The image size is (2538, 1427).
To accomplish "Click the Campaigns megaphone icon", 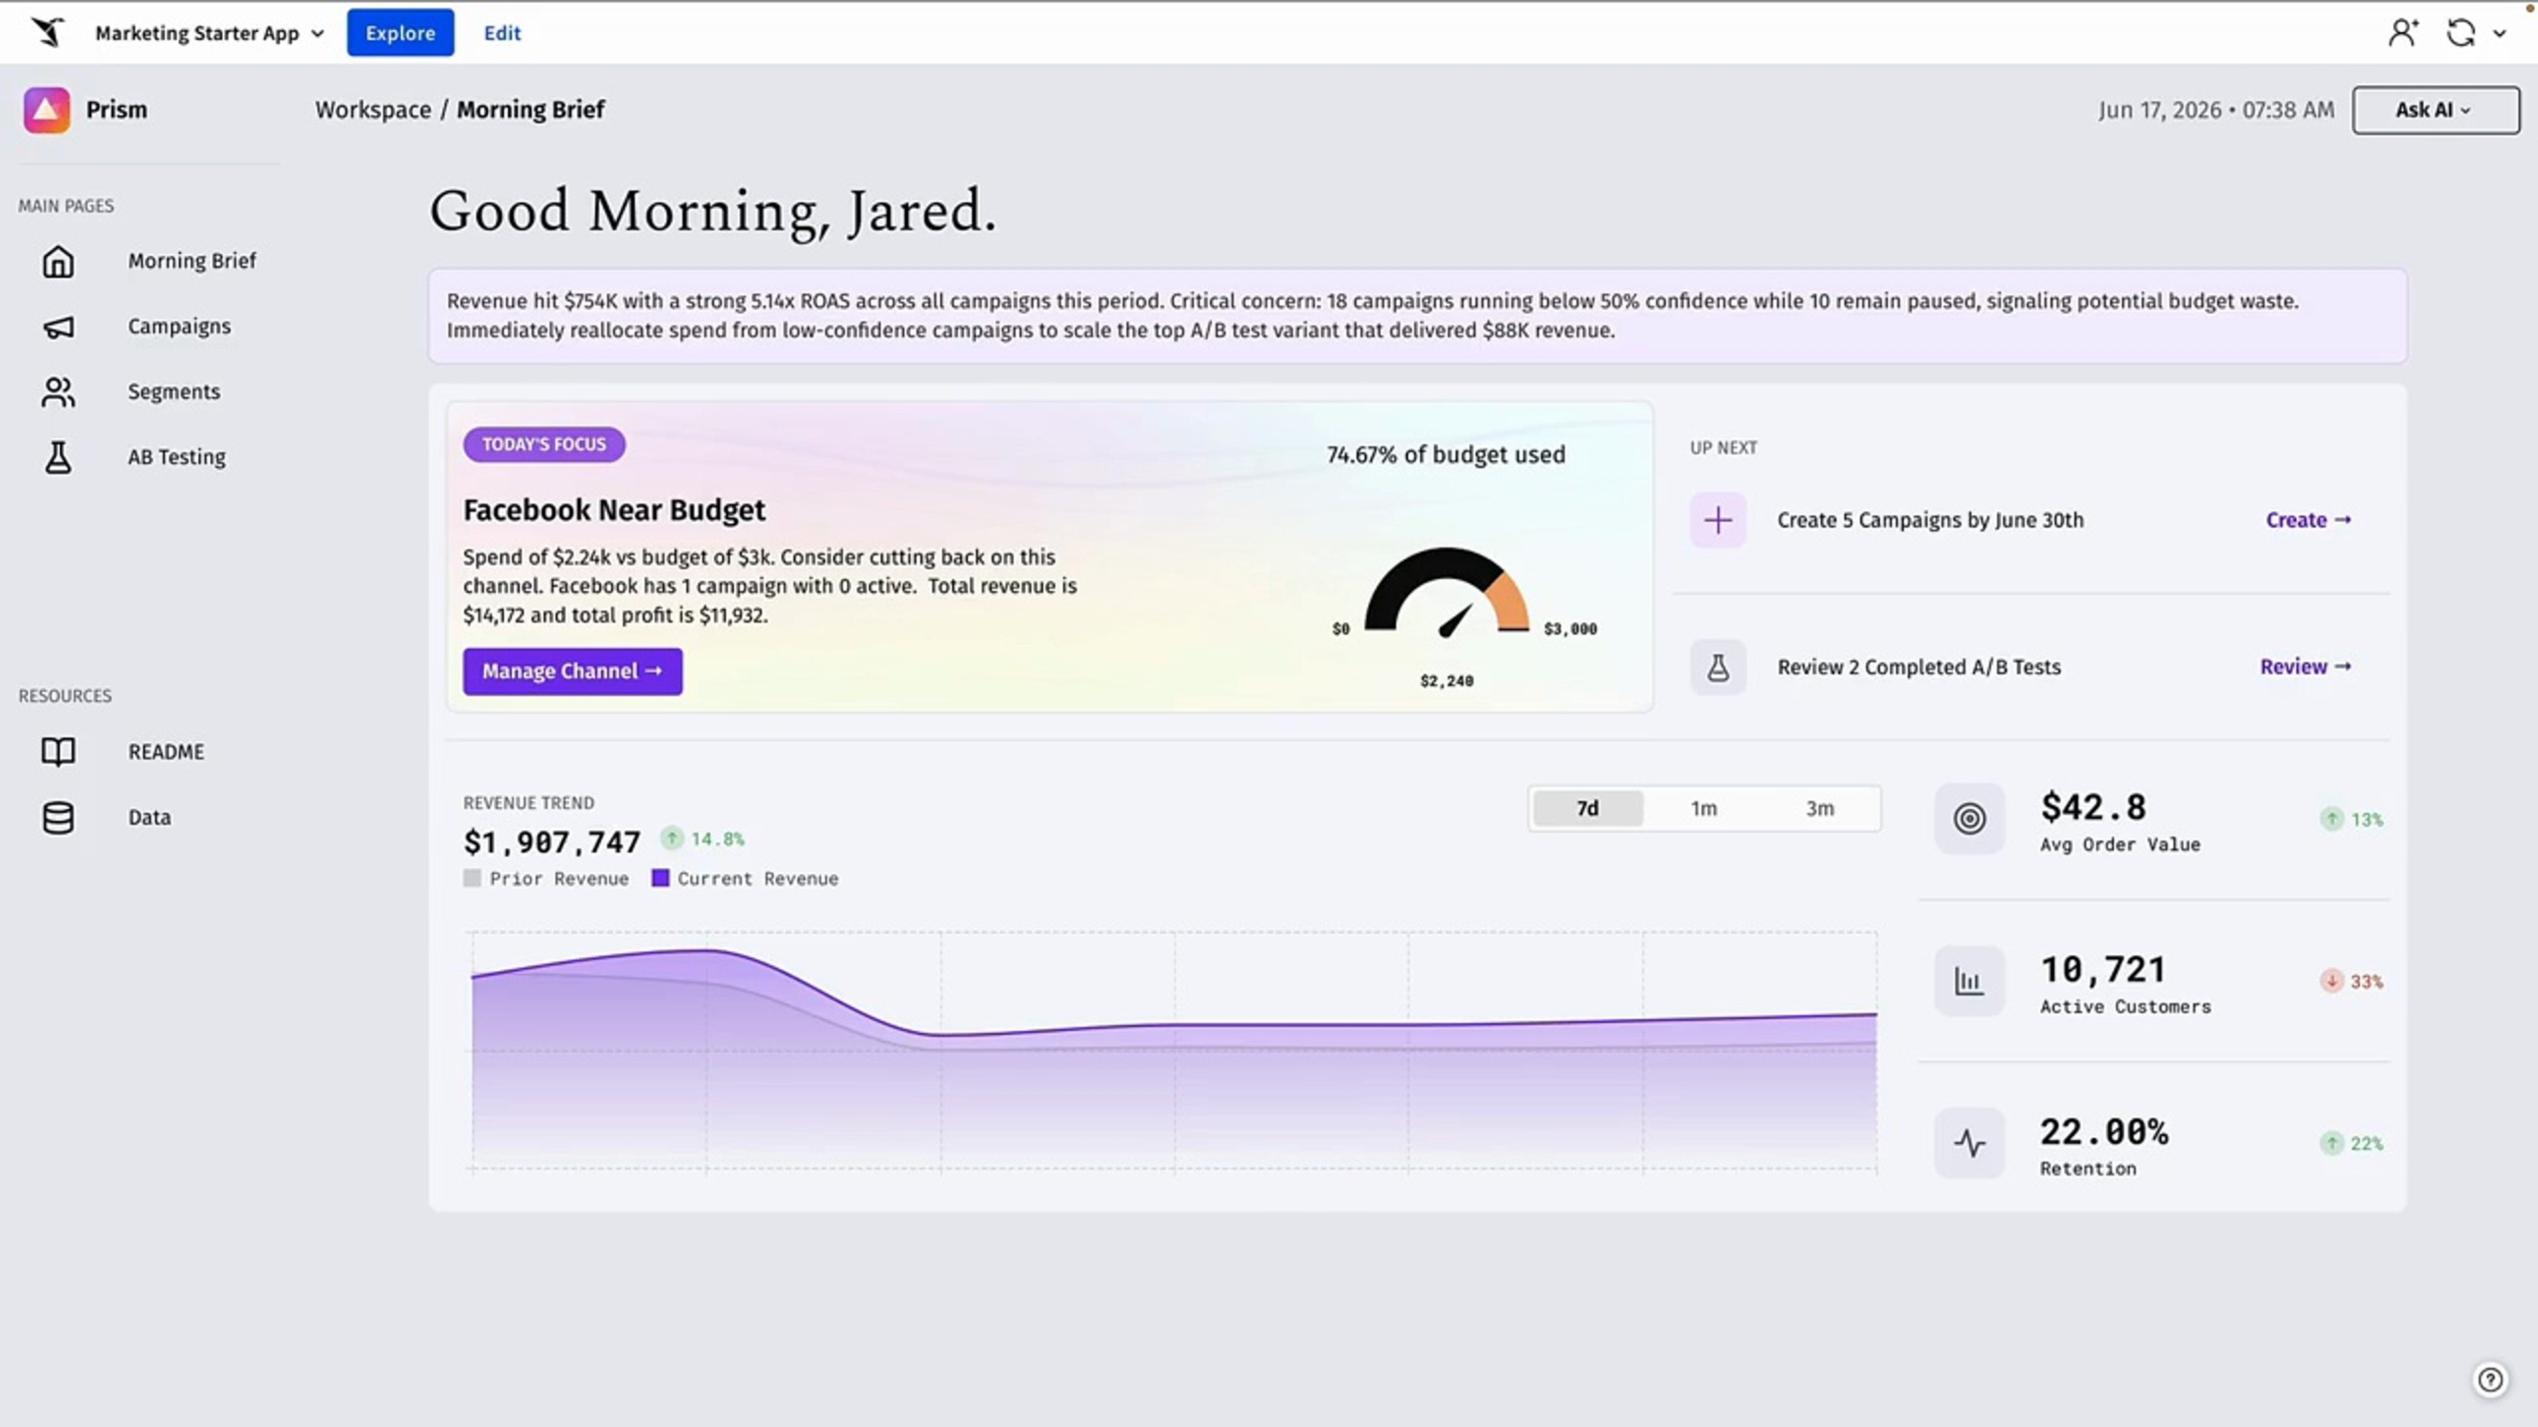I will (57, 327).
